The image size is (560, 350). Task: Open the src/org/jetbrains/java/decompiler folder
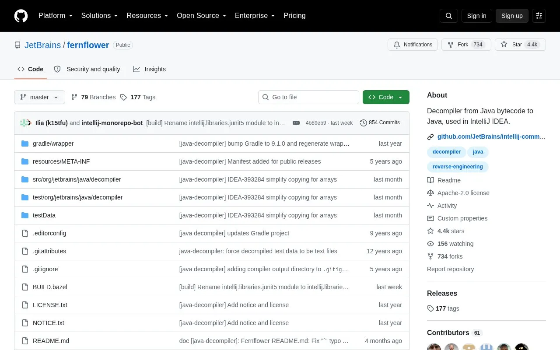[77, 179]
